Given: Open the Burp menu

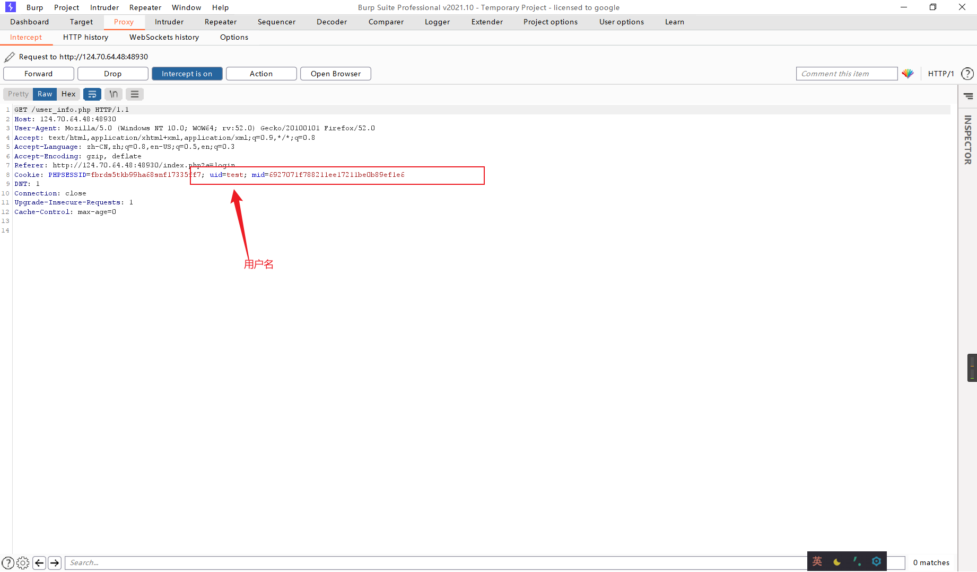Looking at the screenshot, I should tap(35, 7).
